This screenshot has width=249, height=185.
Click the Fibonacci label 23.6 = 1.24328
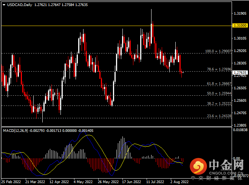tap(219, 116)
